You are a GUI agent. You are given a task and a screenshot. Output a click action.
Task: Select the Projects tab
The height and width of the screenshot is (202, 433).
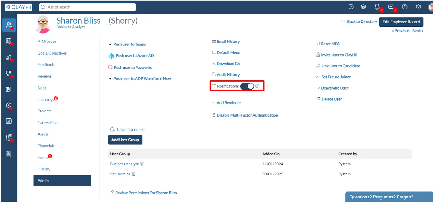pos(44,111)
